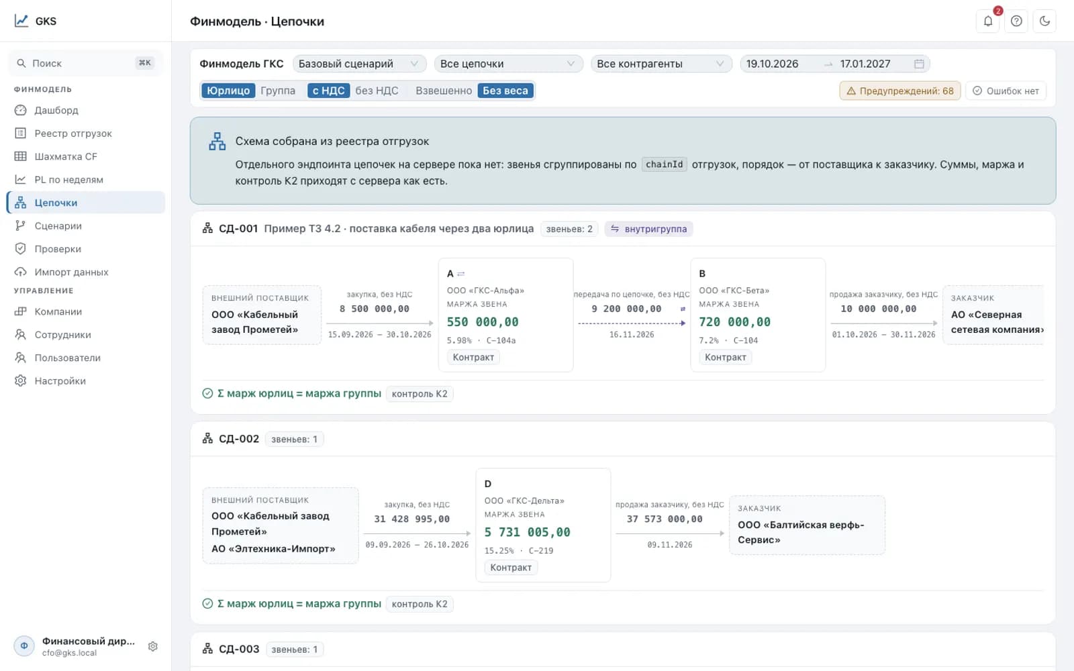Open the help question-mark icon

point(1016,21)
